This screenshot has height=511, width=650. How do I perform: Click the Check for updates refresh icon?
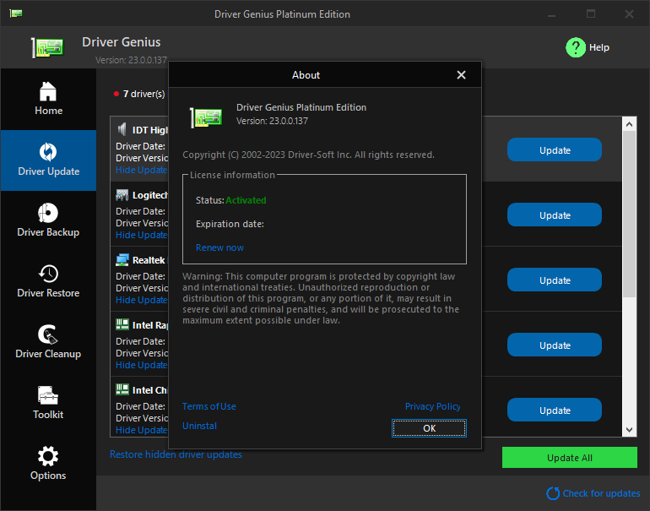(553, 493)
